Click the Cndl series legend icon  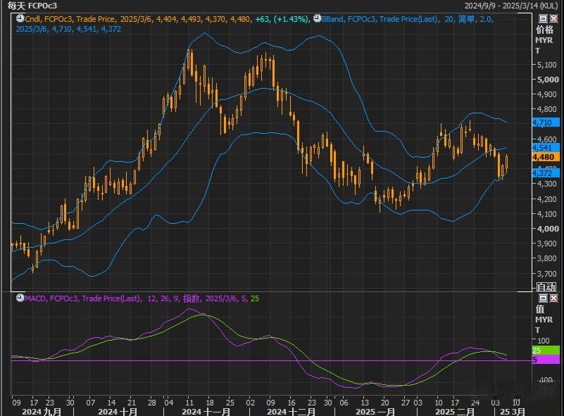(x=20, y=18)
